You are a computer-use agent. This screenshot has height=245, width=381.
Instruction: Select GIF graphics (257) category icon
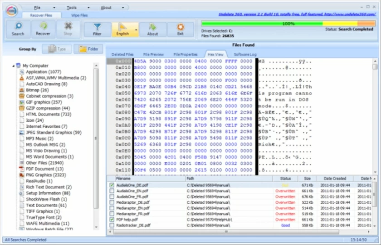(x=22, y=102)
